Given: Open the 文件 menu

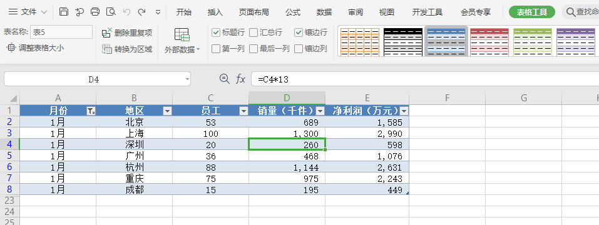Looking at the screenshot, I should pyautogui.click(x=28, y=12).
